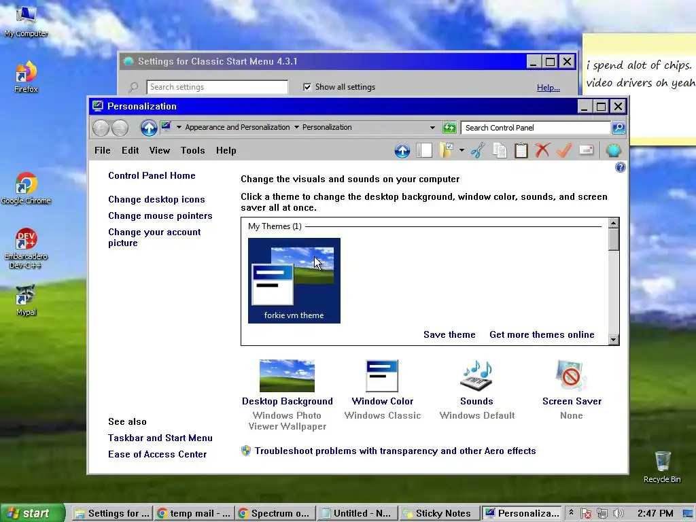Open the View menu

pyautogui.click(x=159, y=150)
